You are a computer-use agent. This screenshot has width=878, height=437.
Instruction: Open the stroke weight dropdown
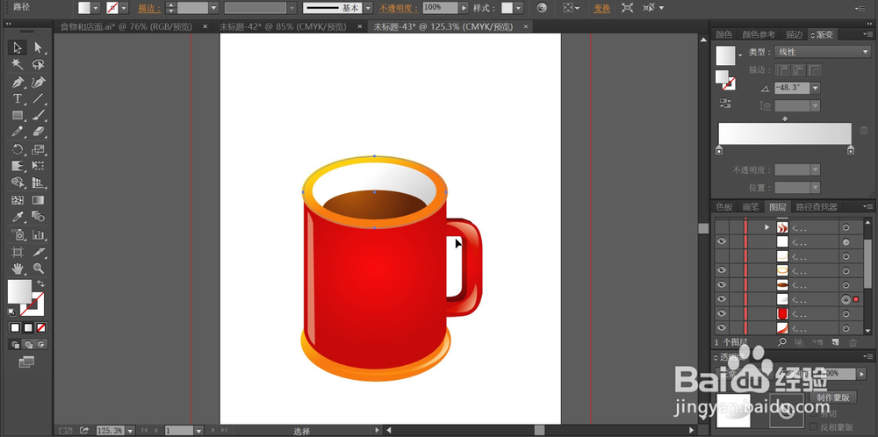(213, 8)
